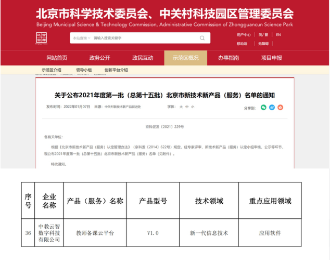This screenshot has width=330, height=263.
Task: Share article via Weibo icon
Action: pos(280,107)
